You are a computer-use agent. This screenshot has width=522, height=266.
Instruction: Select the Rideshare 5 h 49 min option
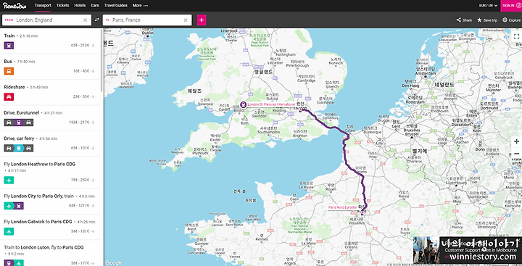pos(50,92)
